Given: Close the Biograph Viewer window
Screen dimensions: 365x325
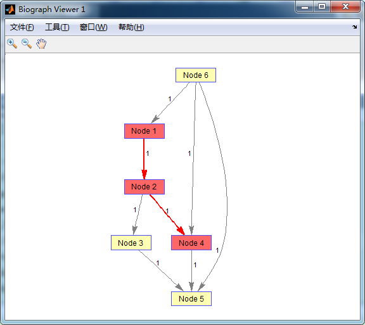Looking at the screenshot, I should pyautogui.click(x=345, y=6).
